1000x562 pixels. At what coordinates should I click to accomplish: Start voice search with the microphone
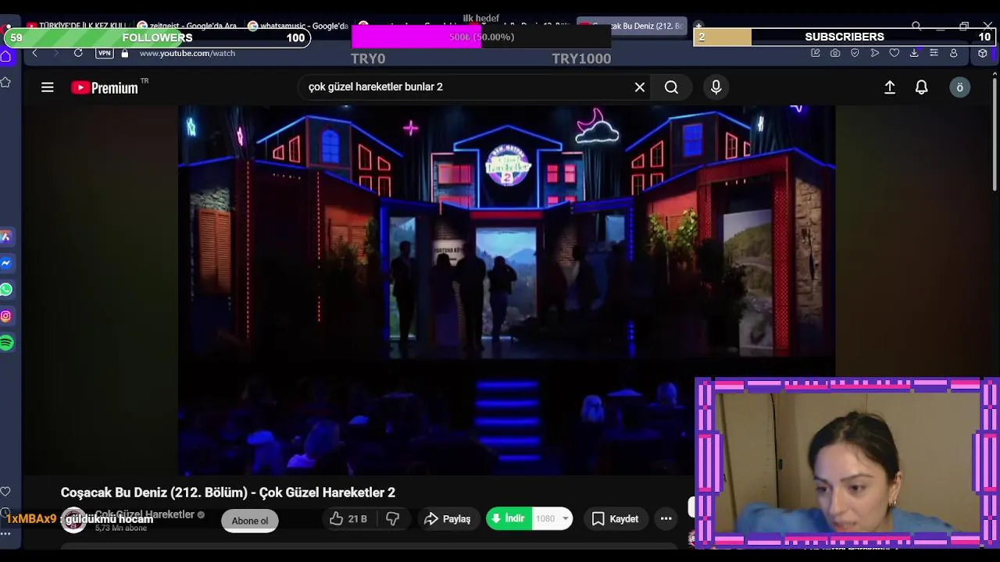[716, 87]
